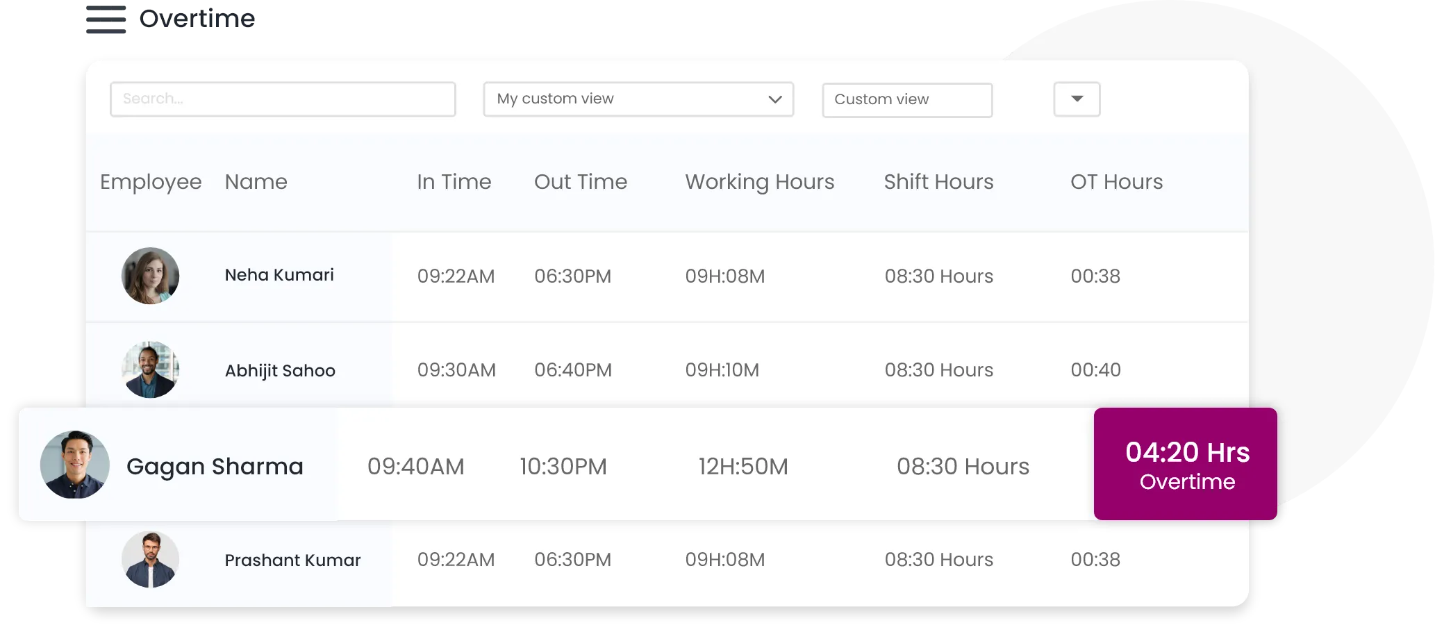The width and height of the screenshot is (1435, 632).
Task: Click the OT Hours column header
Action: (x=1116, y=182)
